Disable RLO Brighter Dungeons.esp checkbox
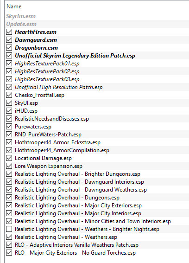 (9, 174)
